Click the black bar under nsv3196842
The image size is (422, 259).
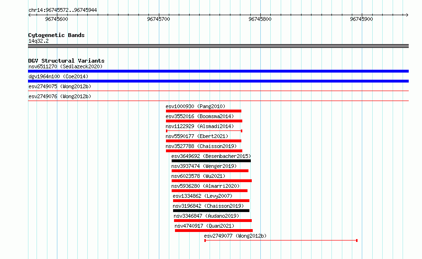[211, 211]
